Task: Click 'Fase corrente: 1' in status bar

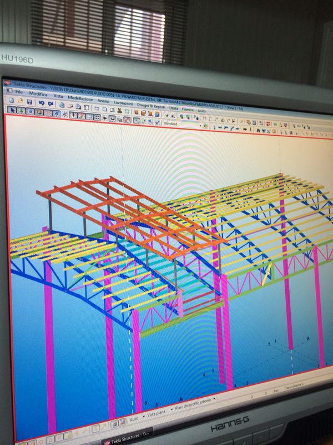Action: (294, 385)
